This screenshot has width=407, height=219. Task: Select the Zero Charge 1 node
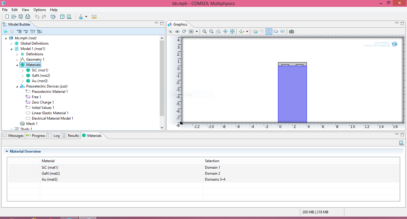pyautogui.click(x=40, y=102)
